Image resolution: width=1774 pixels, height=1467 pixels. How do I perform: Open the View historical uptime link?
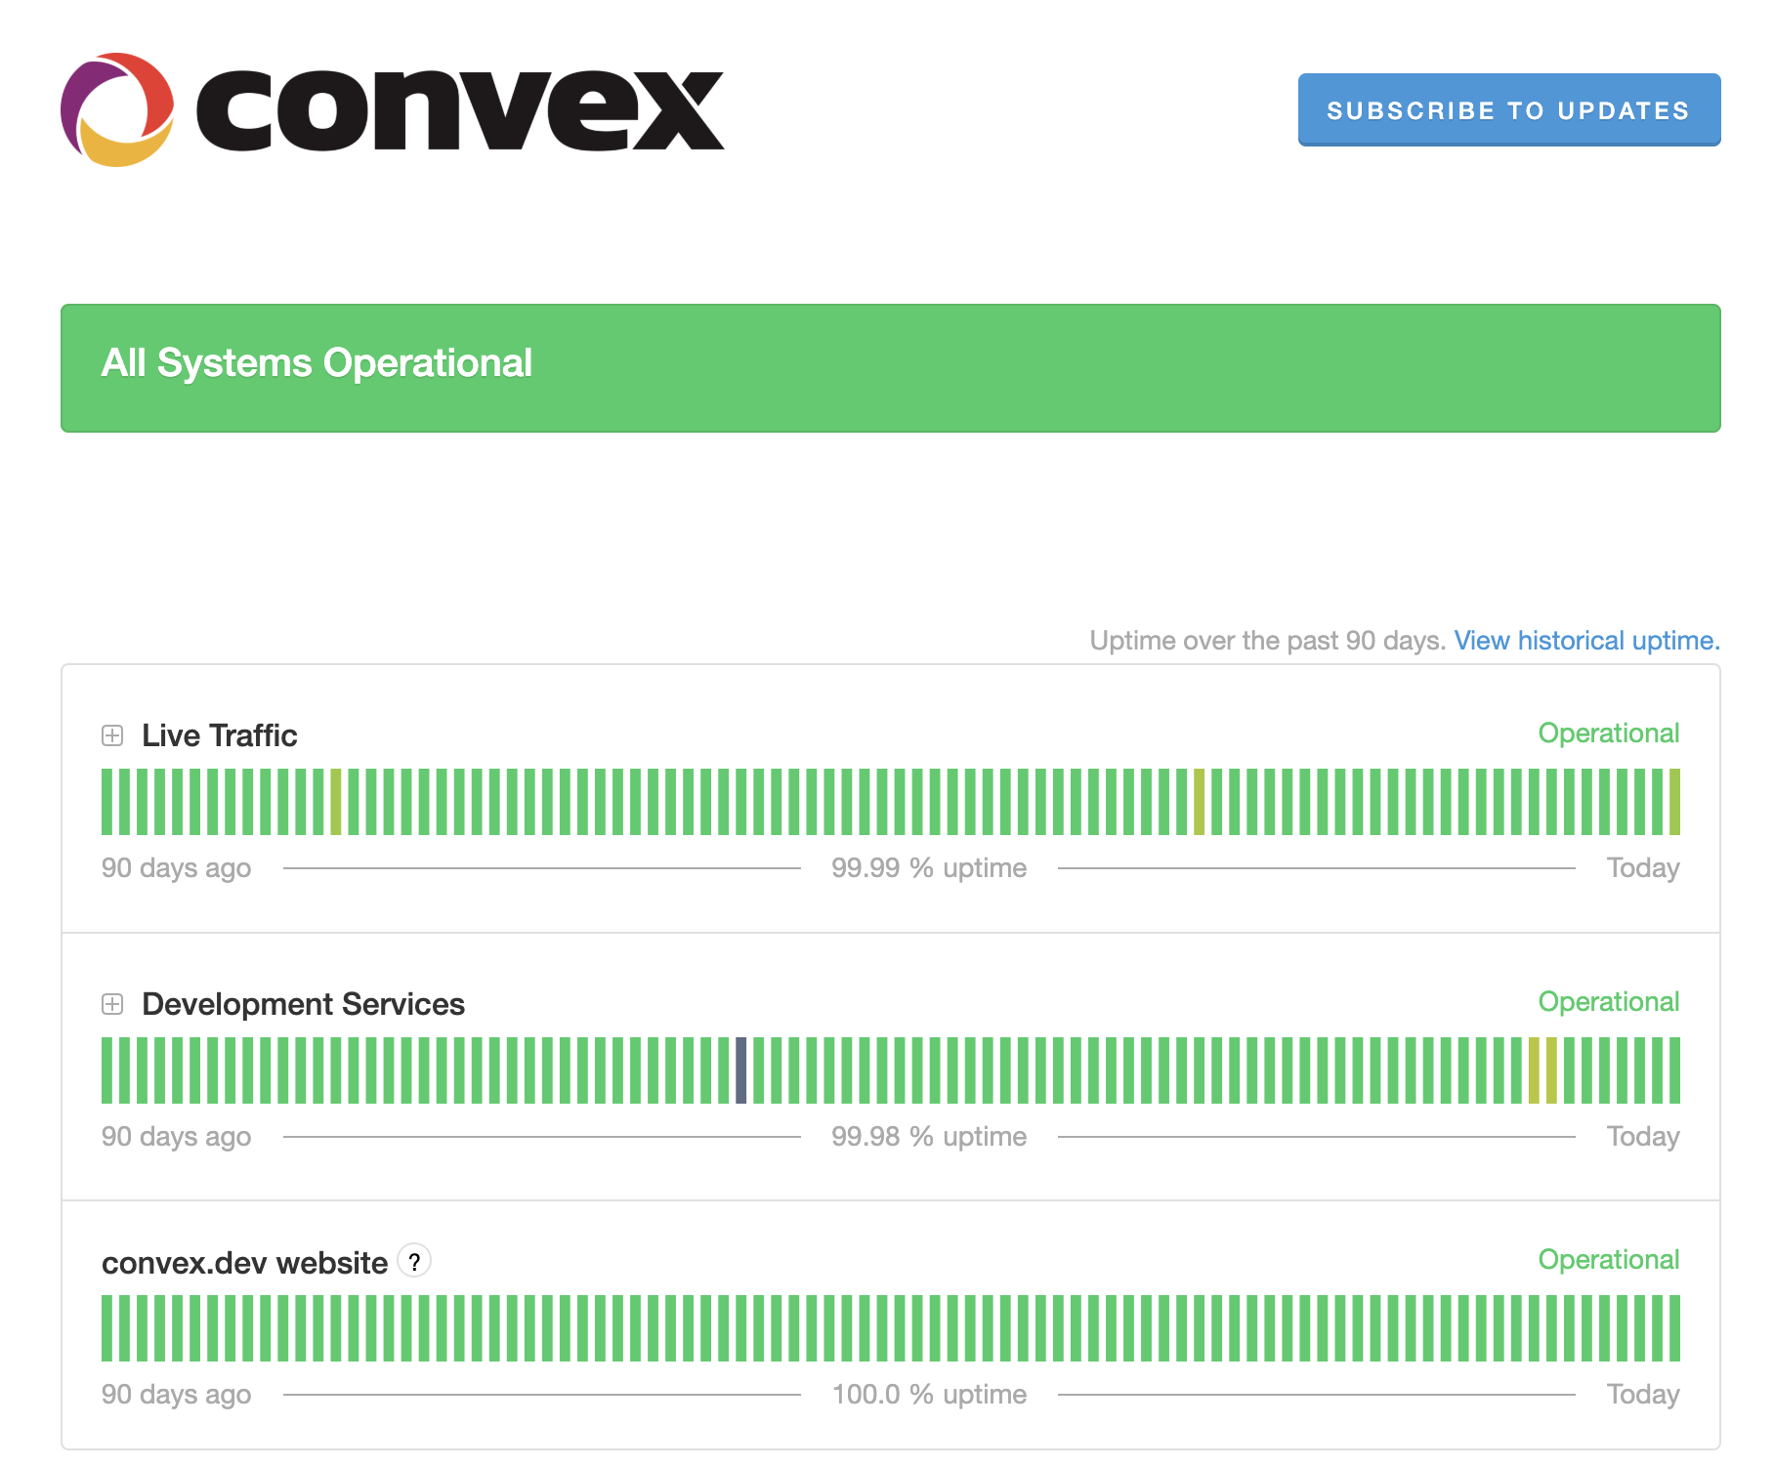[1587, 641]
